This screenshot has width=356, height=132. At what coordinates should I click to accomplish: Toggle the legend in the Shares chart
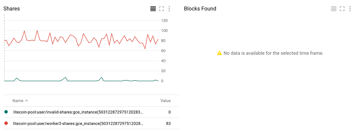point(153,9)
